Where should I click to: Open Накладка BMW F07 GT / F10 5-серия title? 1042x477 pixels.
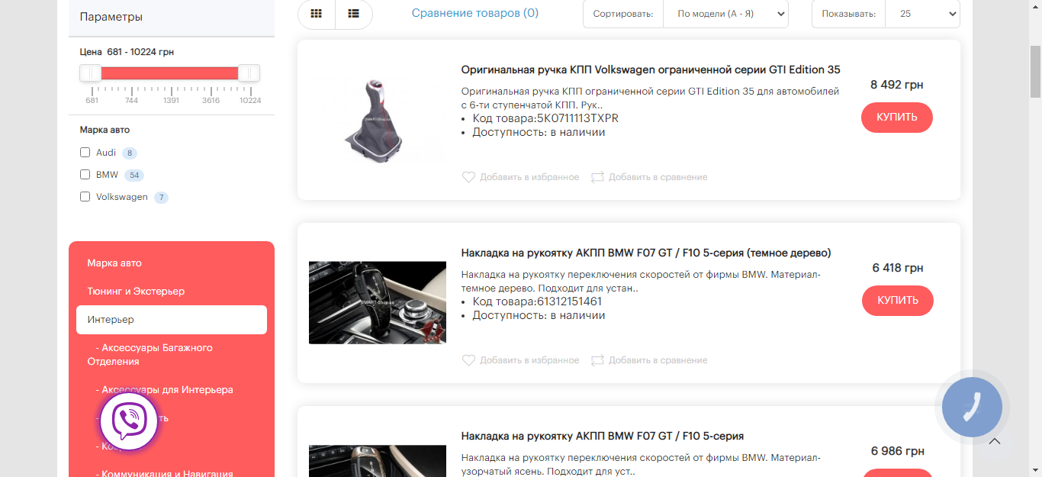click(603, 437)
